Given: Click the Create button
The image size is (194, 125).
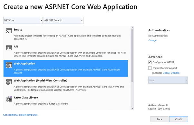Looking at the screenshot, I should 179,119.
